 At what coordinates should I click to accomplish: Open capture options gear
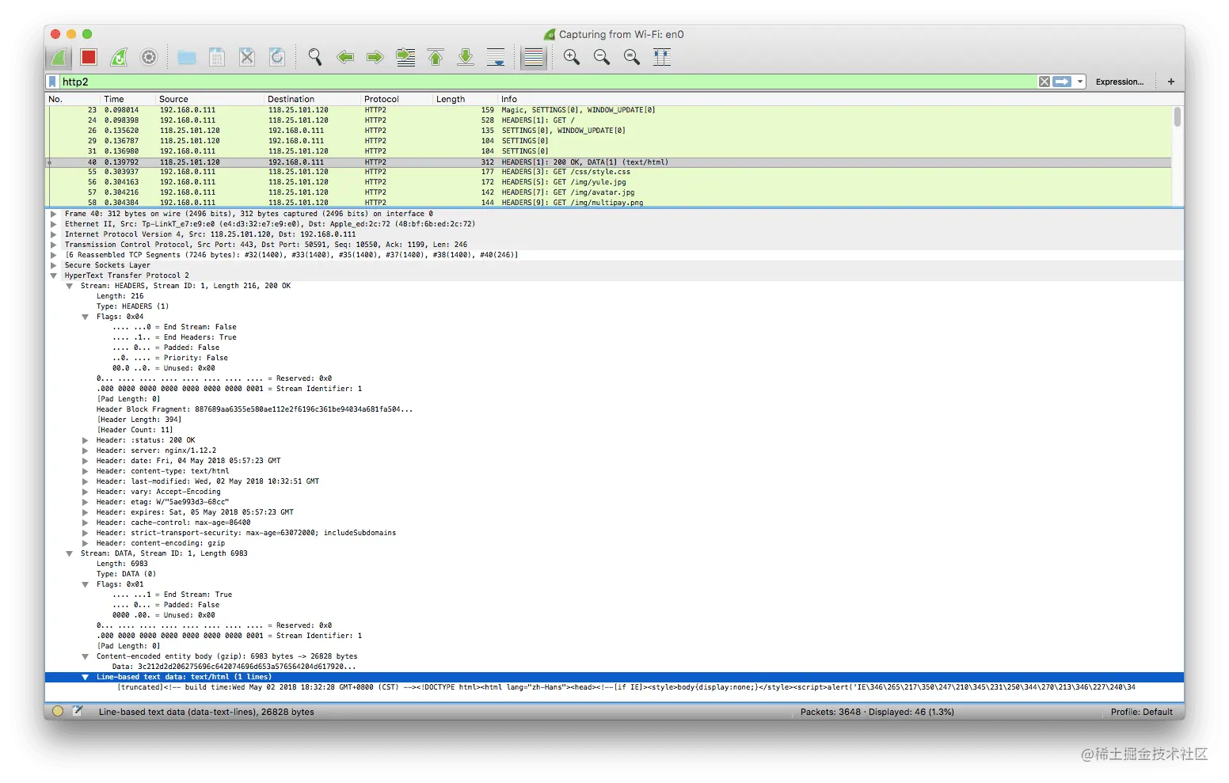point(149,57)
